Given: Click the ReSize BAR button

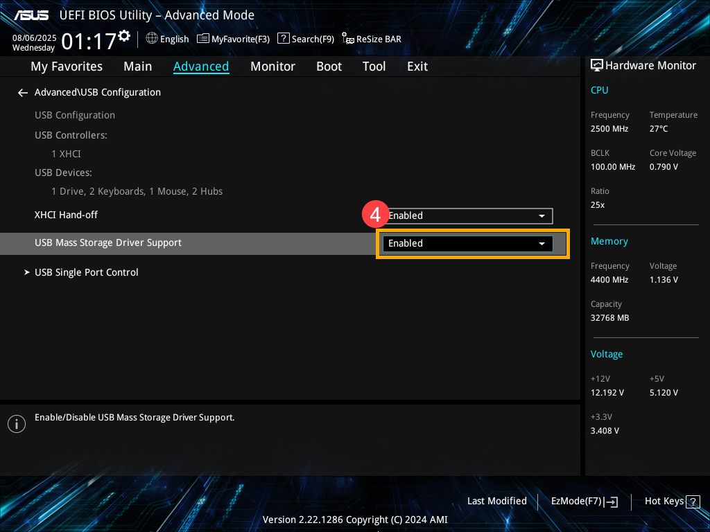Looking at the screenshot, I should 372,39.
